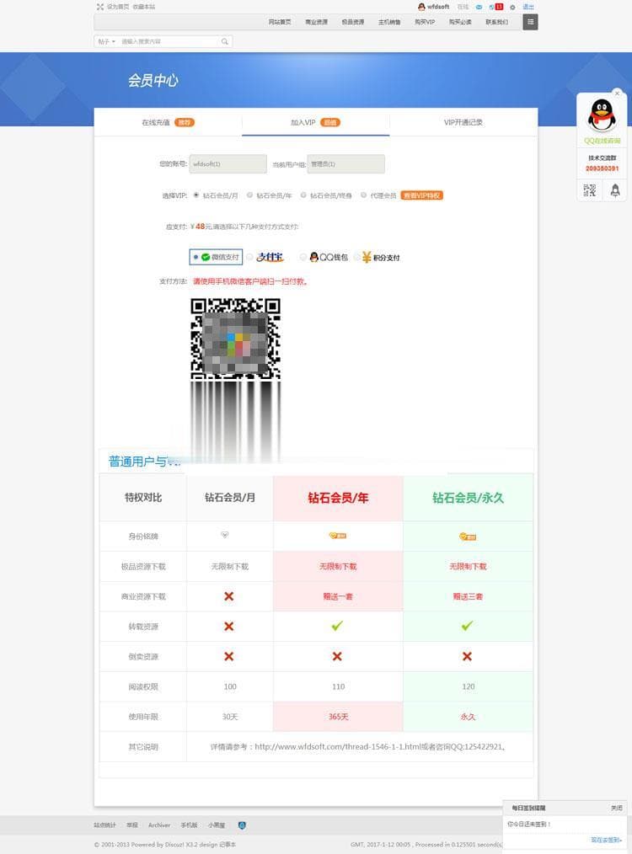Open 联系我们 in navigation bar

(496, 22)
